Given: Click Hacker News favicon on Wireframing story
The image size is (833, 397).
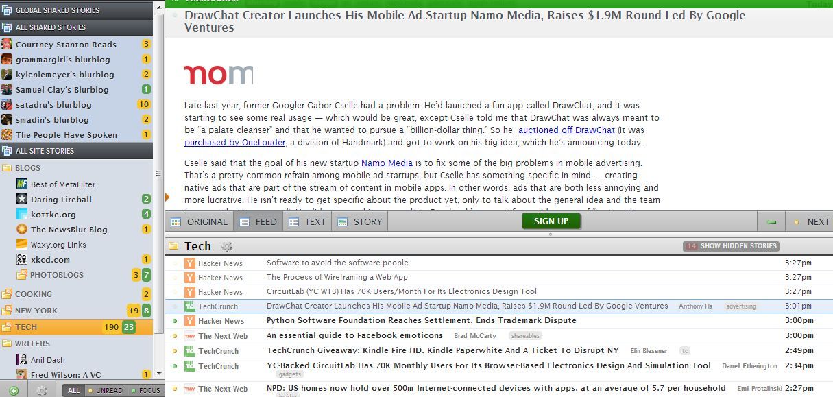Looking at the screenshot, I should 190,277.
